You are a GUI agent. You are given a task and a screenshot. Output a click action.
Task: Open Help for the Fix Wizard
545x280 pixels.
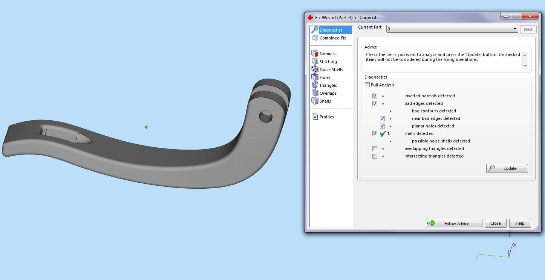[520, 223]
